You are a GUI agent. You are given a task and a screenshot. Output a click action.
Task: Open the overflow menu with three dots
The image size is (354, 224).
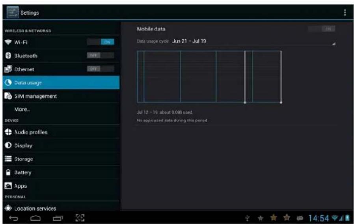[x=345, y=12]
